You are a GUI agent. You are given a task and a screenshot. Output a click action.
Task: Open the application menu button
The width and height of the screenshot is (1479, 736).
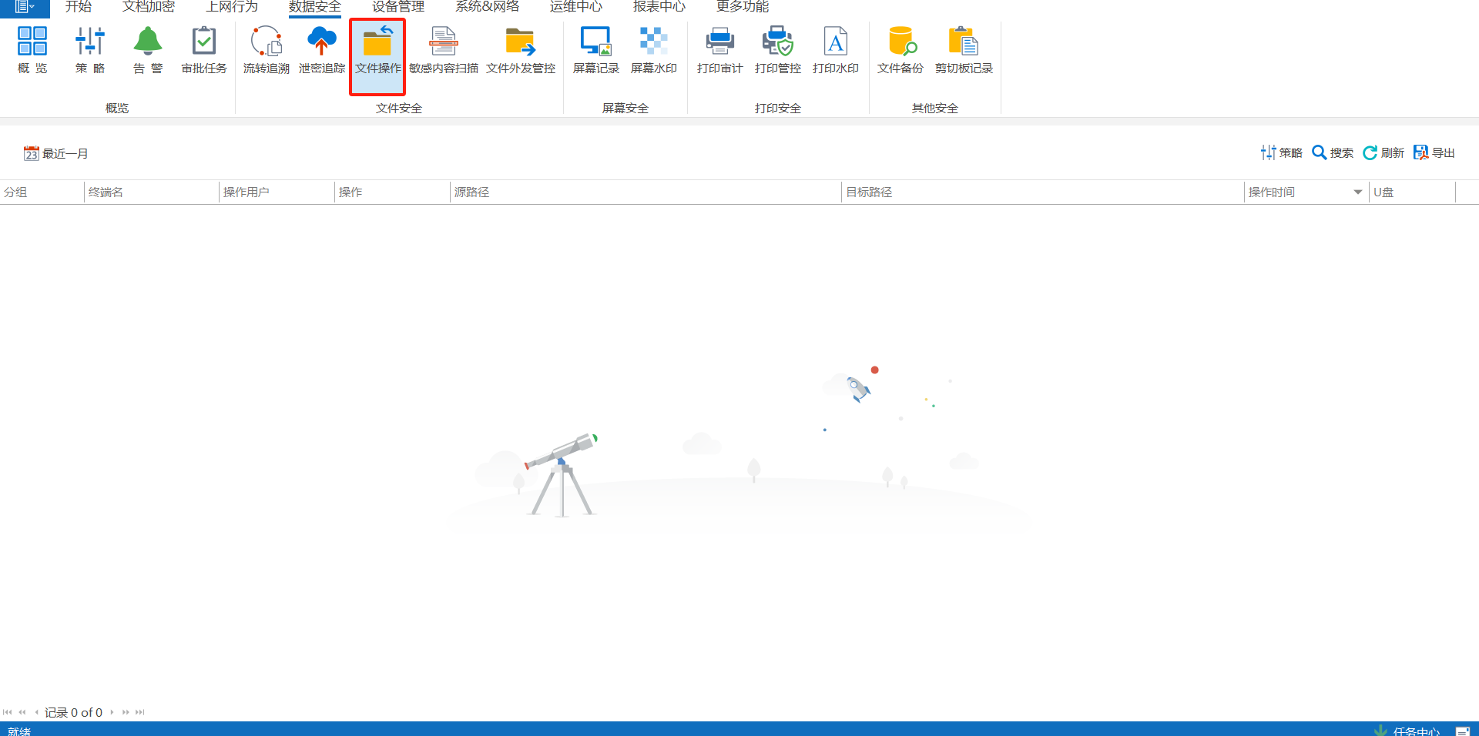coord(25,8)
